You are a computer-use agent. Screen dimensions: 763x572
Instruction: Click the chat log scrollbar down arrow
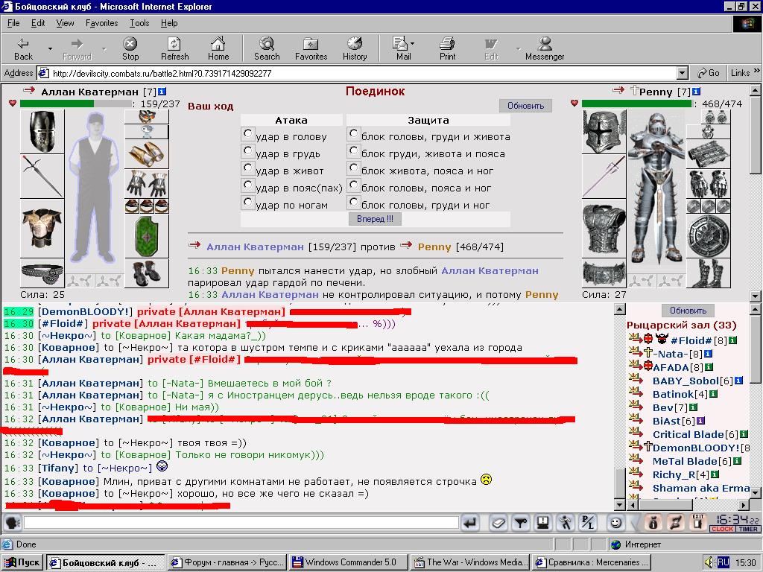tap(619, 504)
